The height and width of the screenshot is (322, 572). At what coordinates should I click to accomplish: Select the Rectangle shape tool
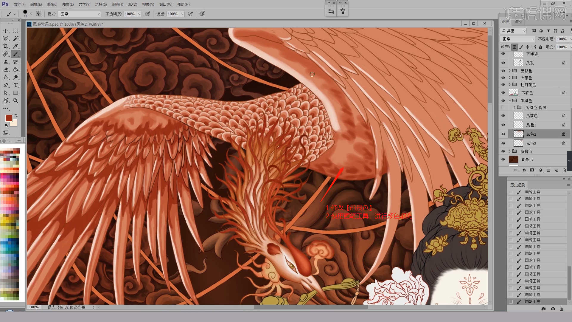click(x=16, y=93)
